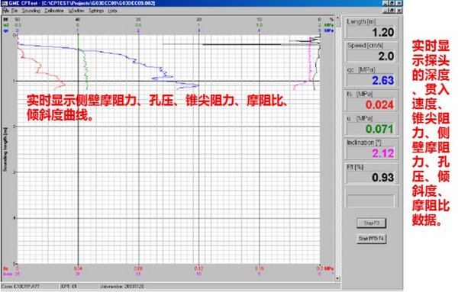Open the Window menu

tap(76, 11)
